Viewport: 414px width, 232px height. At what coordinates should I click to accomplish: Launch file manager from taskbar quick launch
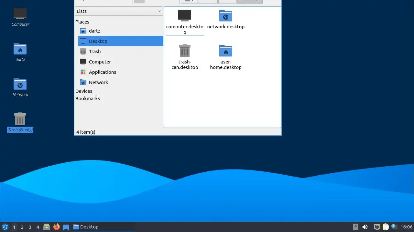(x=47, y=227)
